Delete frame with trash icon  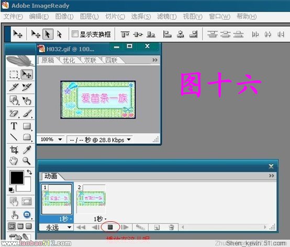pyautogui.click(x=172, y=227)
